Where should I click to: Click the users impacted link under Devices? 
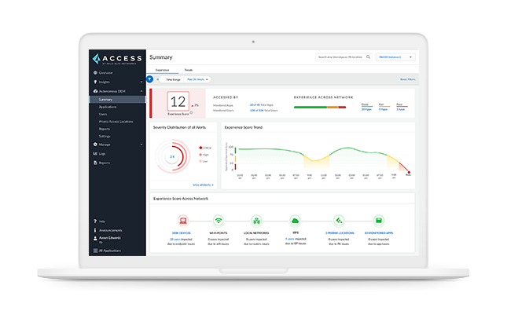[x=175, y=240]
